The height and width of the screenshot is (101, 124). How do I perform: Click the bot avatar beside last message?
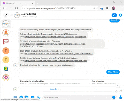[x=15, y=65]
